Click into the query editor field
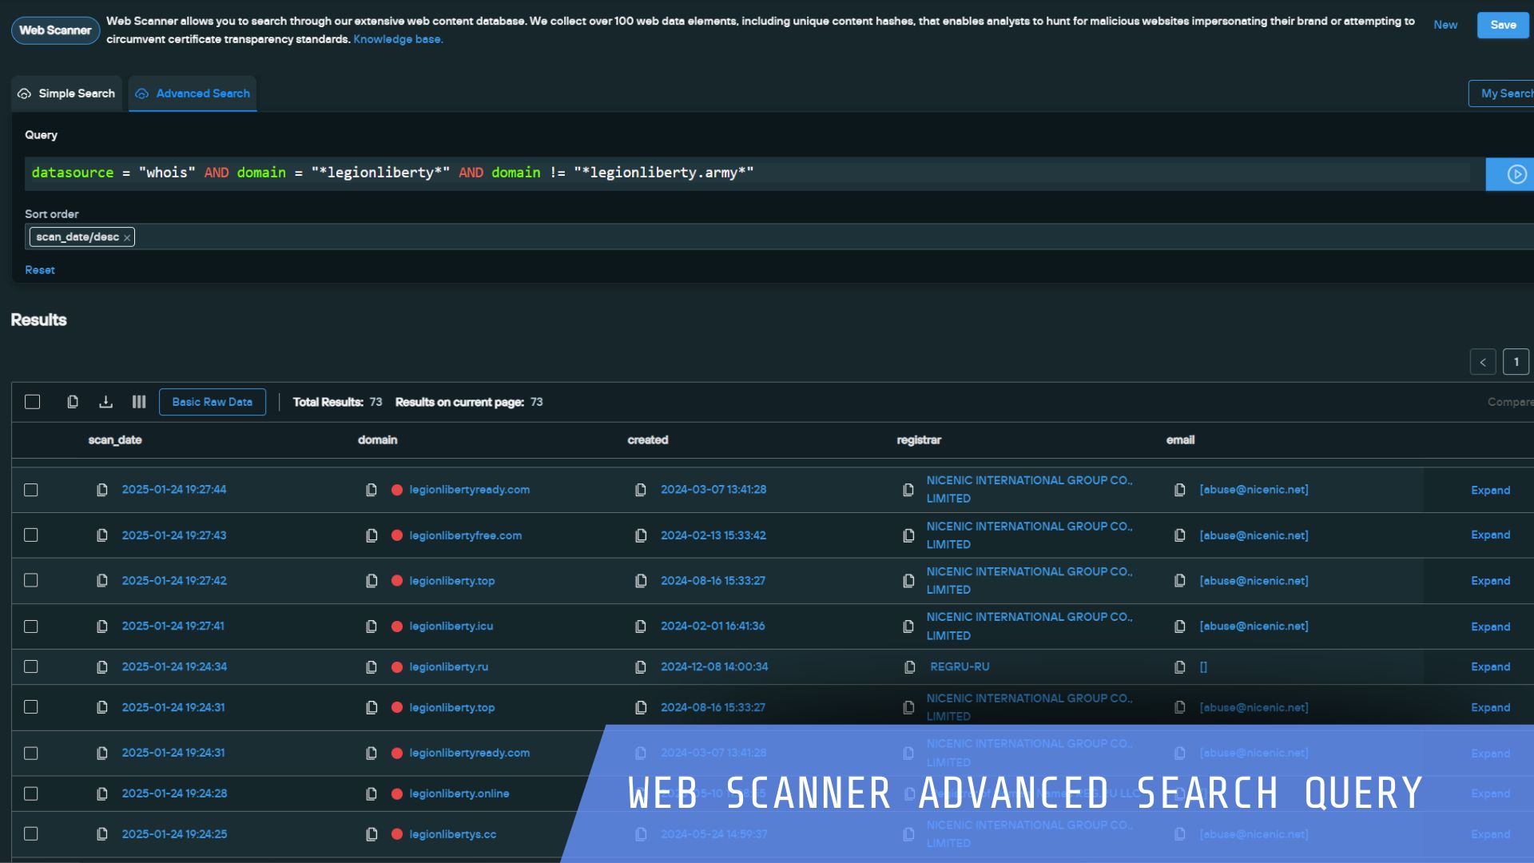 747,173
